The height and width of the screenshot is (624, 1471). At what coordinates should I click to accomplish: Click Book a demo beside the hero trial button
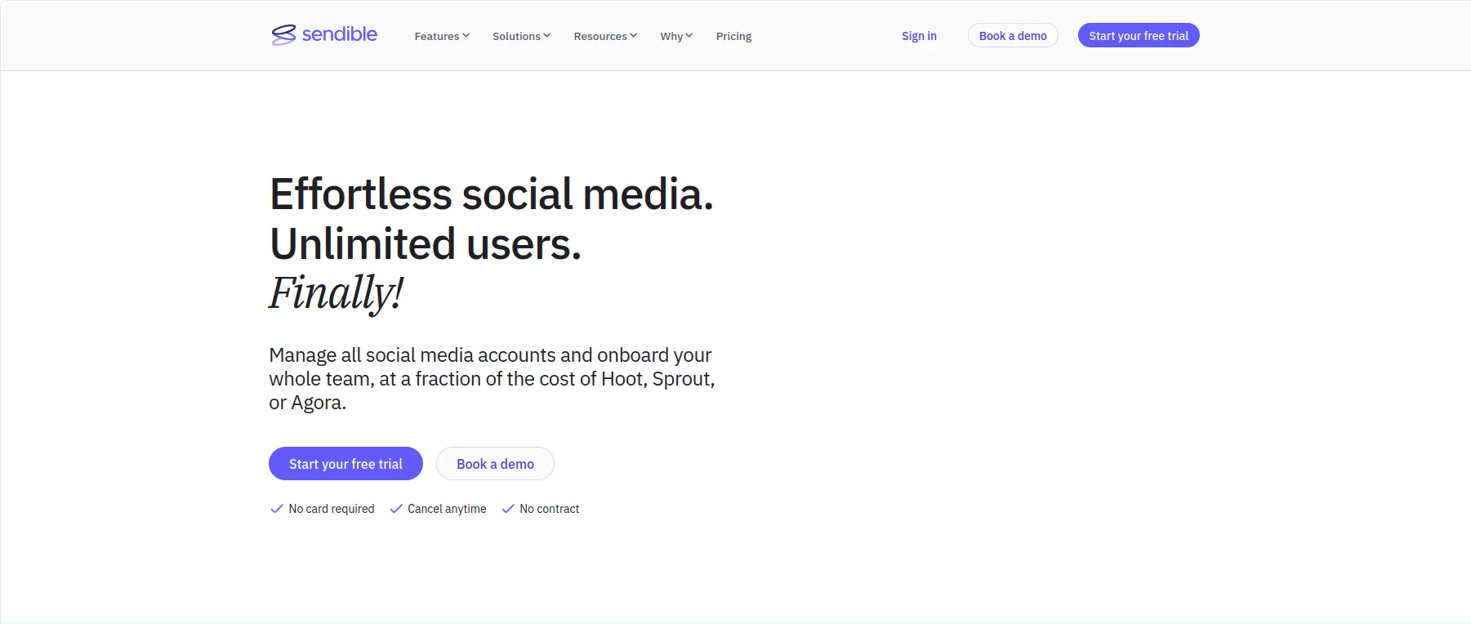[495, 464]
